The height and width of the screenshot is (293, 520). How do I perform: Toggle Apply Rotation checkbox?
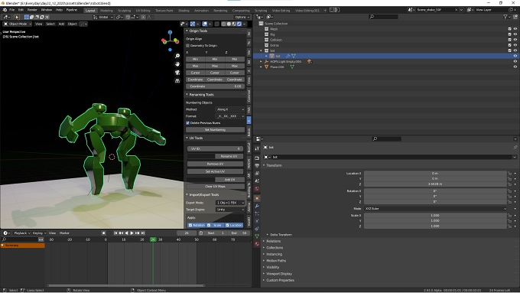(190, 225)
